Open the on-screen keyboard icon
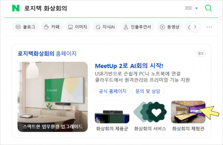The image size is (223, 145). tap(189, 8)
